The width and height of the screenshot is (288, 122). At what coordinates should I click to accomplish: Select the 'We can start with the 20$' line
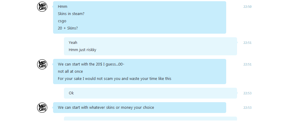pyautogui.click(x=91, y=64)
